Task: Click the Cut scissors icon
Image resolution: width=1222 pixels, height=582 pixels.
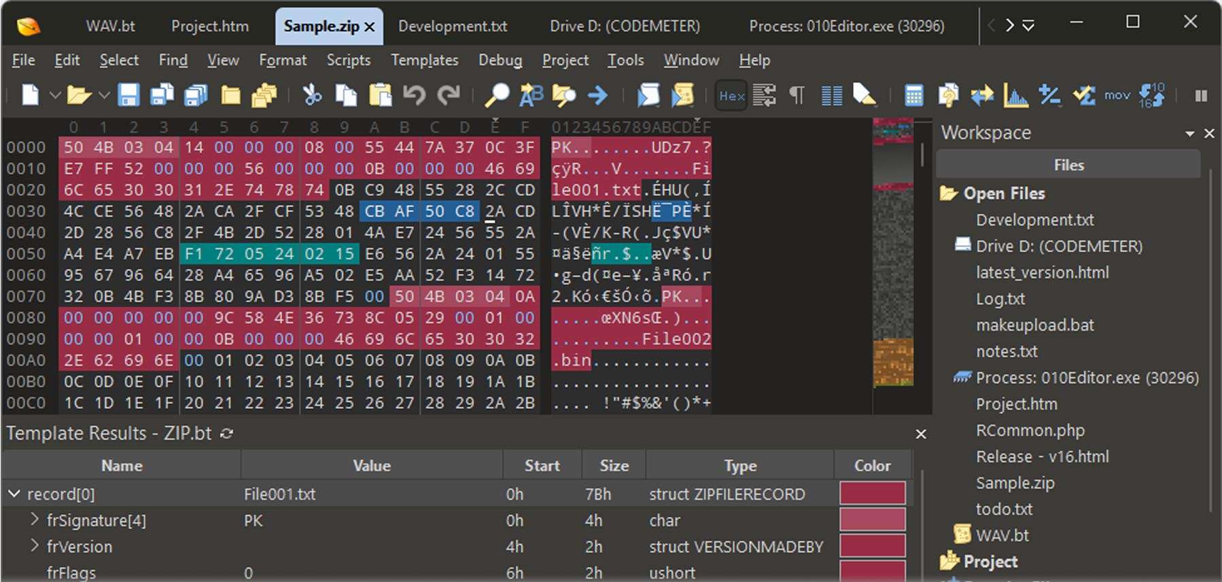Action: (x=312, y=95)
